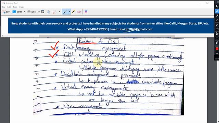Pick the red color swatch in side bar
The image size is (219, 123).
click(x=217, y=49)
